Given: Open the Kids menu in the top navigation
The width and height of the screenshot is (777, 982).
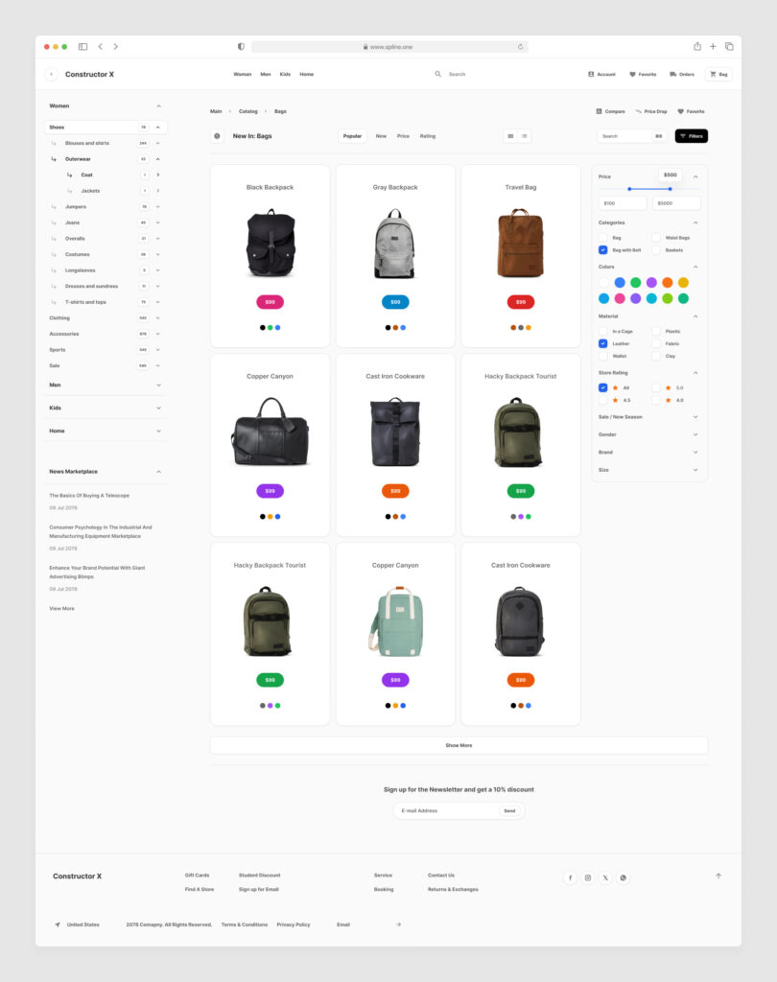Looking at the screenshot, I should pos(285,74).
